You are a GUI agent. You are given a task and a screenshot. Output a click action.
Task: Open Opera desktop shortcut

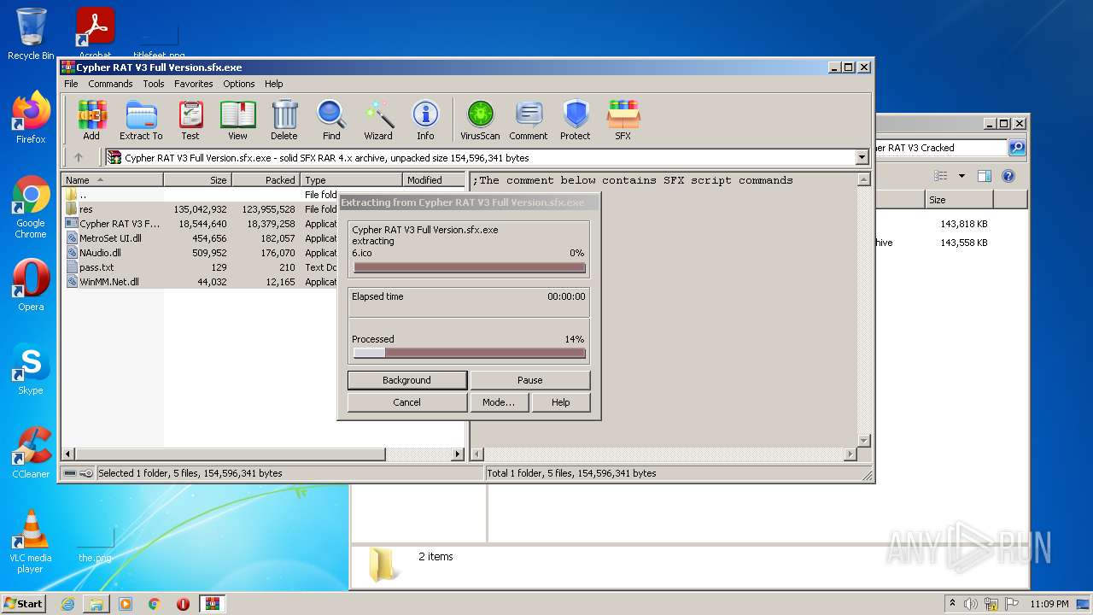(x=31, y=285)
